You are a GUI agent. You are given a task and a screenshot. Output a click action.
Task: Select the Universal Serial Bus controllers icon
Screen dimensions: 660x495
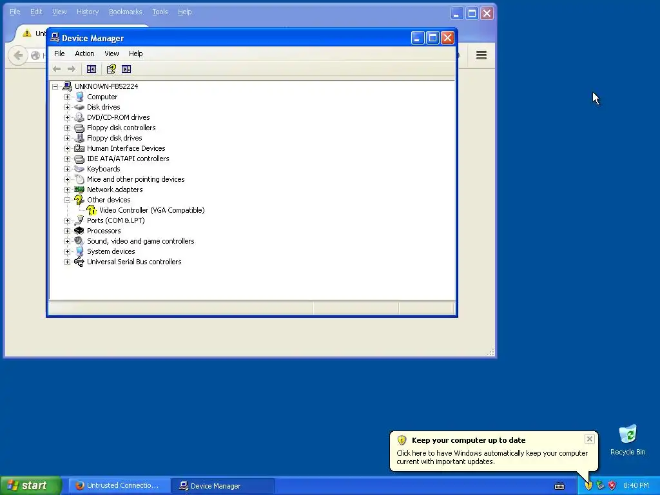point(79,262)
